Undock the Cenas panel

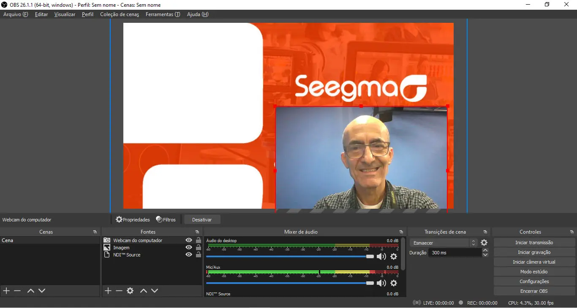coord(95,232)
